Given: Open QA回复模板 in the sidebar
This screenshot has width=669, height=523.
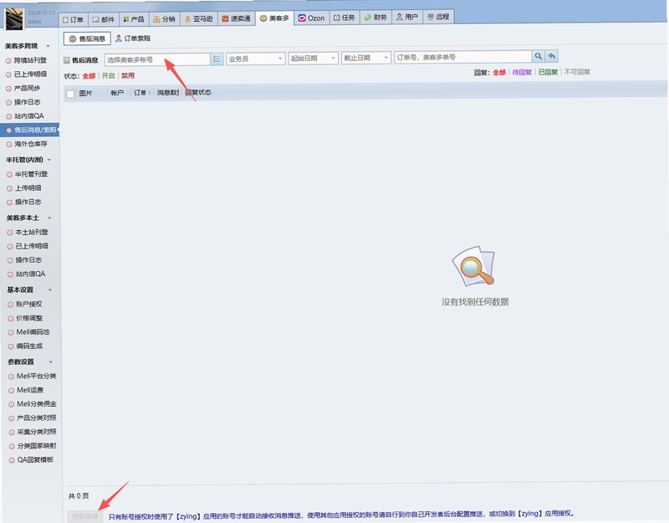Looking at the screenshot, I should pos(35,459).
